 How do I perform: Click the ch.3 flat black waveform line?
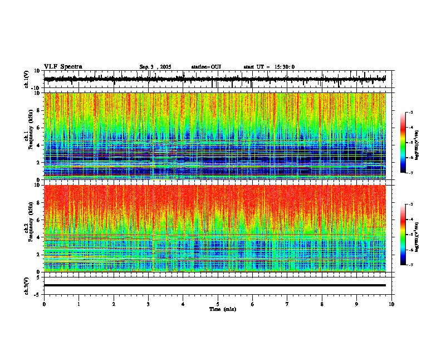click(x=215, y=285)
